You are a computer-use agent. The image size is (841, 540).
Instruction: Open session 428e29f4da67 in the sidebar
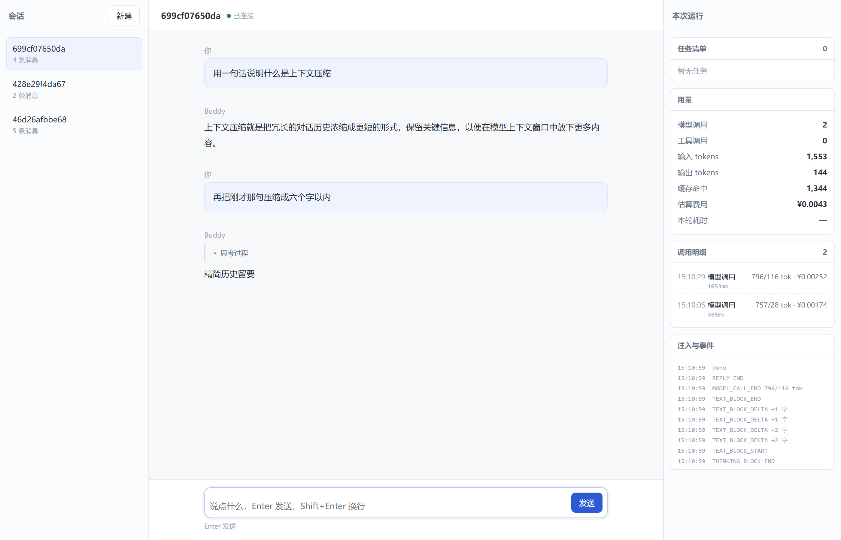point(74,89)
